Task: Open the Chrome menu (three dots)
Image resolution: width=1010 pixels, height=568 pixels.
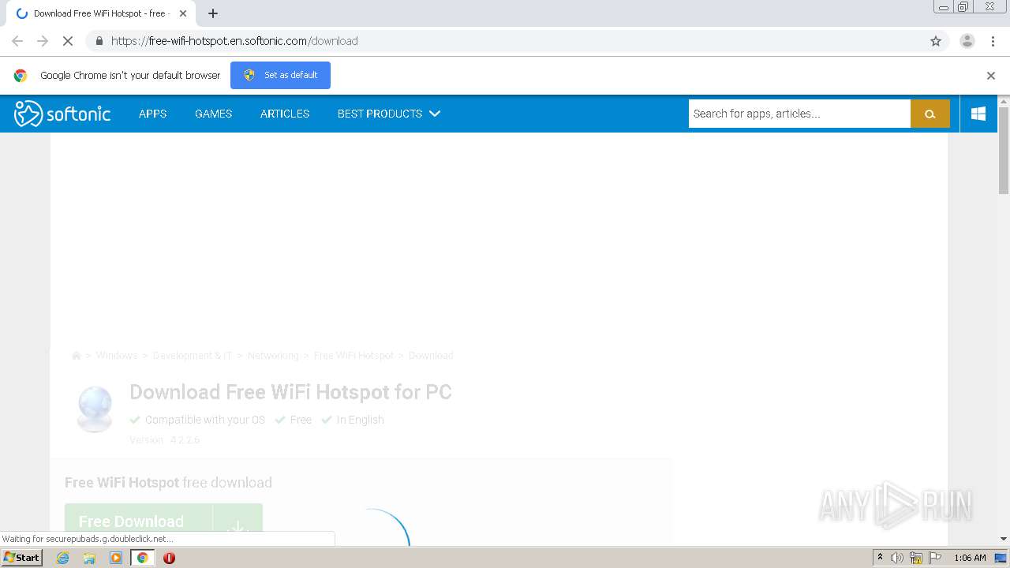Action: 991,41
